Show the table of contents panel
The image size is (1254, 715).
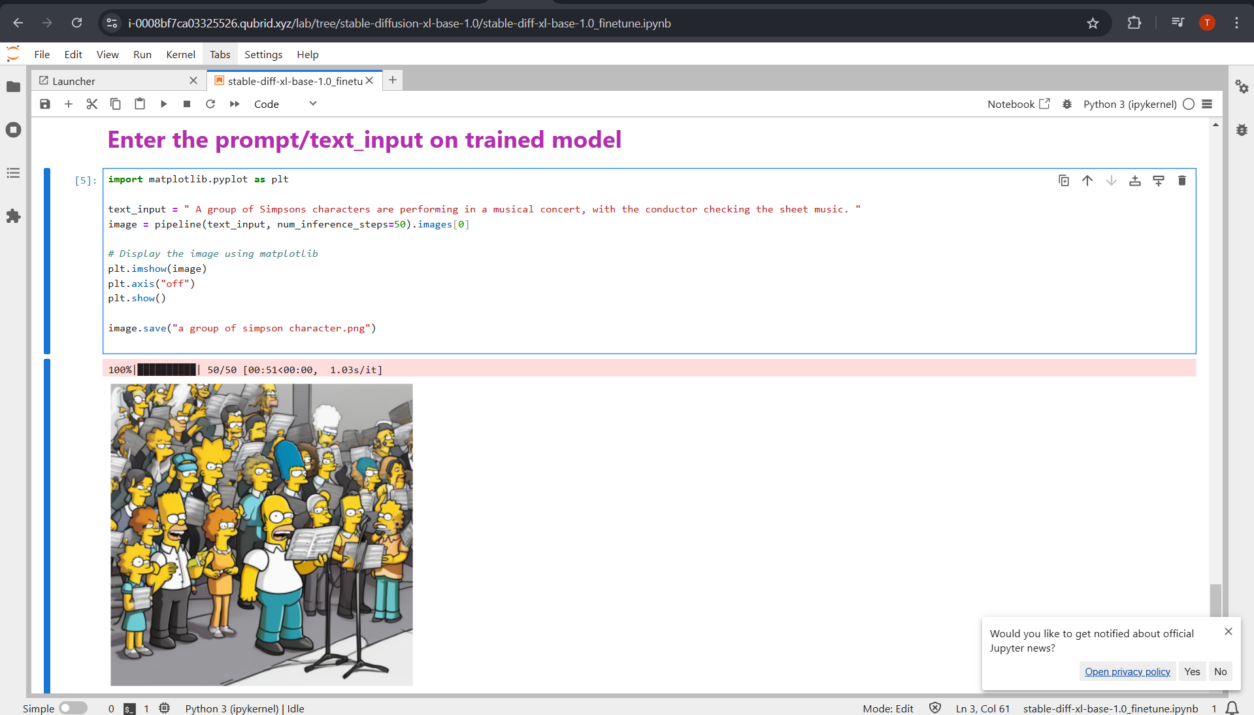click(13, 173)
